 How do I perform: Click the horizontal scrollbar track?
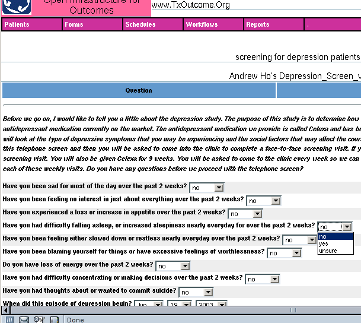pos(178,309)
